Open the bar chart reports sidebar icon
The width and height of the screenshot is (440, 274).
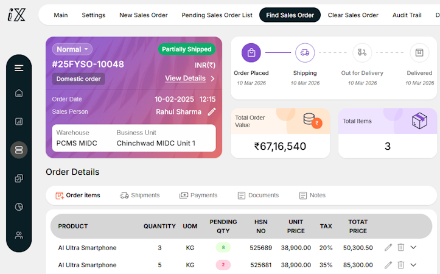pos(19,121)
